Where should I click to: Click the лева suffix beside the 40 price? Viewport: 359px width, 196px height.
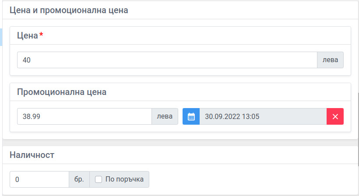[x=330, y=60]
